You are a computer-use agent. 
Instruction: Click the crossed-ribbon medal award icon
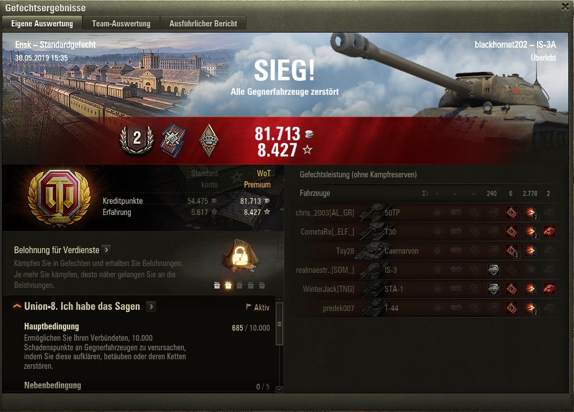coord(173,140)
